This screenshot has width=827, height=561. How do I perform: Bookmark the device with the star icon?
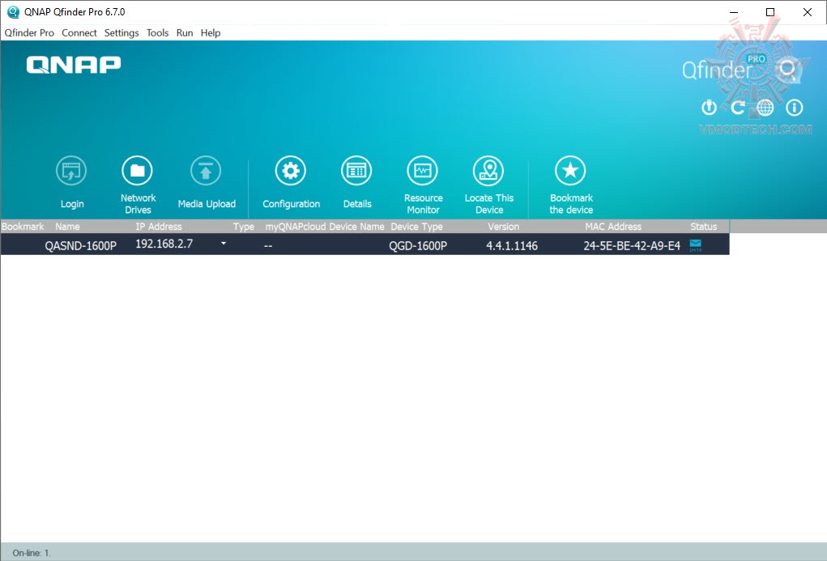pos(570,171)
